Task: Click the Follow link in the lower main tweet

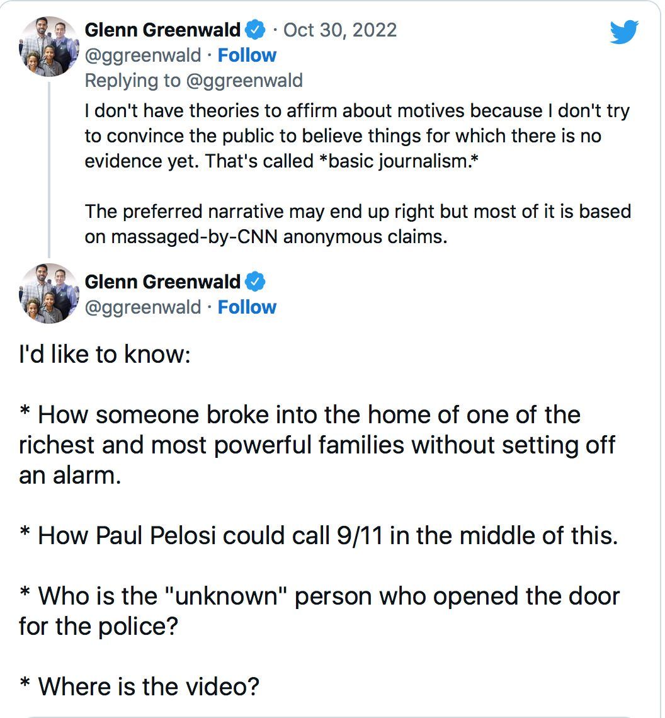Action: point(247,307)
